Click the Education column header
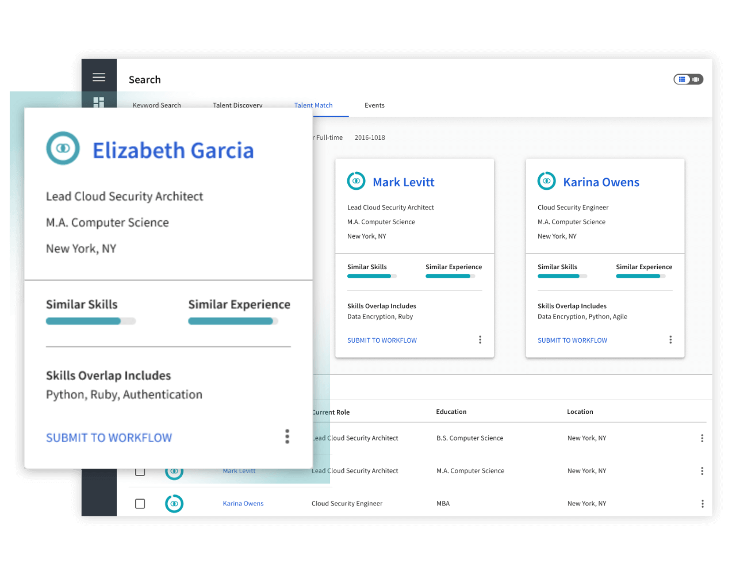736x575 pixels. [x=451, y=412]
